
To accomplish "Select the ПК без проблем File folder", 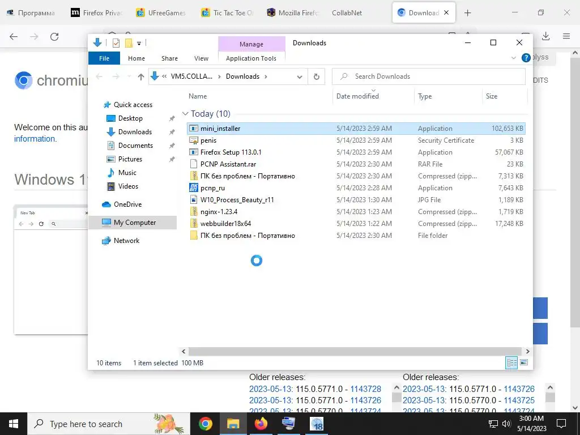I will [x=356, y=235].
